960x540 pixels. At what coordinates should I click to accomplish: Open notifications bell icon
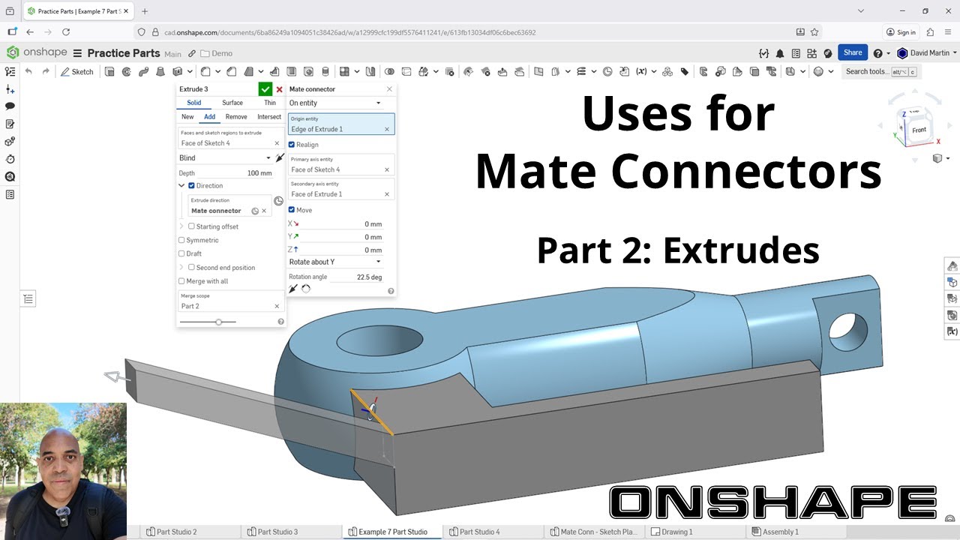(x=779, y=53)
